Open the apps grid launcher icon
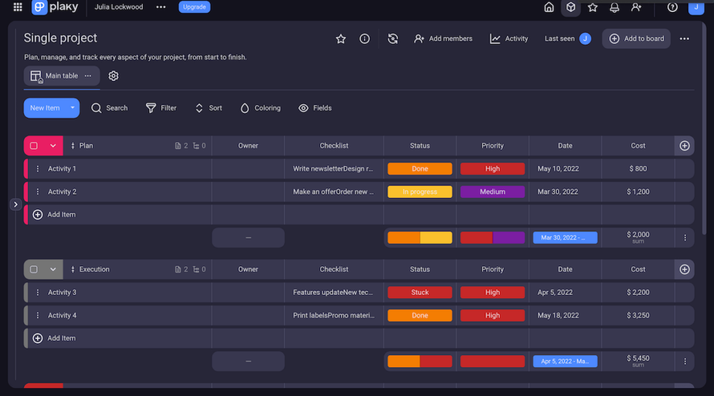The height and width of the screenshot is (396, 714). (17, 7)
